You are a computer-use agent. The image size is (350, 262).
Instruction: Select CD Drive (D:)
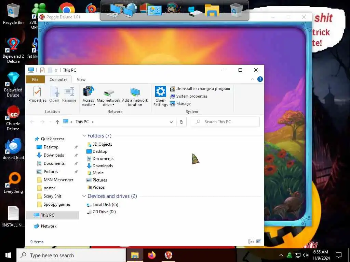click(101, 212)
